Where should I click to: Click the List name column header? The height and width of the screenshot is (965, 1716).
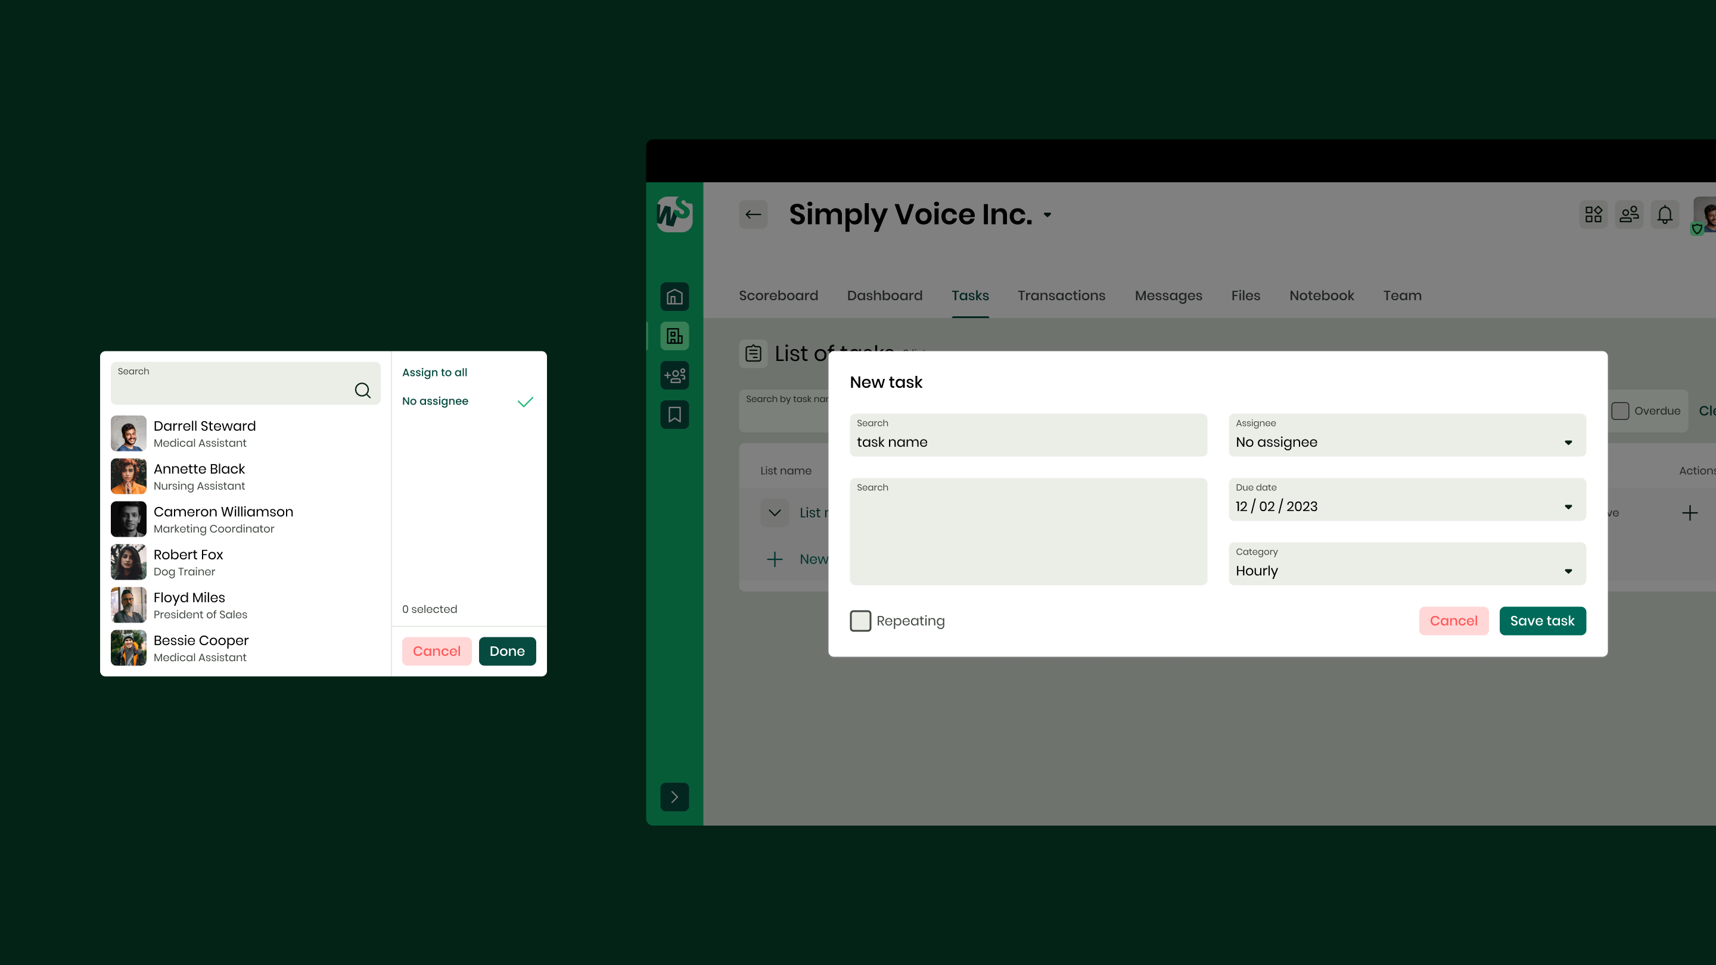pyautogui.click(x=785, y=471)
